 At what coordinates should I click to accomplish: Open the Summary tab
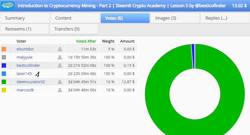coord(25,18)
